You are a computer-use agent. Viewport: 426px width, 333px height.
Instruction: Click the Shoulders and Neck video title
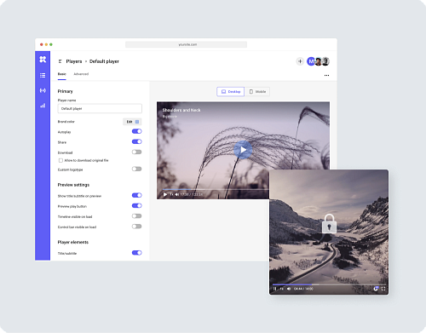click(181, 110)
